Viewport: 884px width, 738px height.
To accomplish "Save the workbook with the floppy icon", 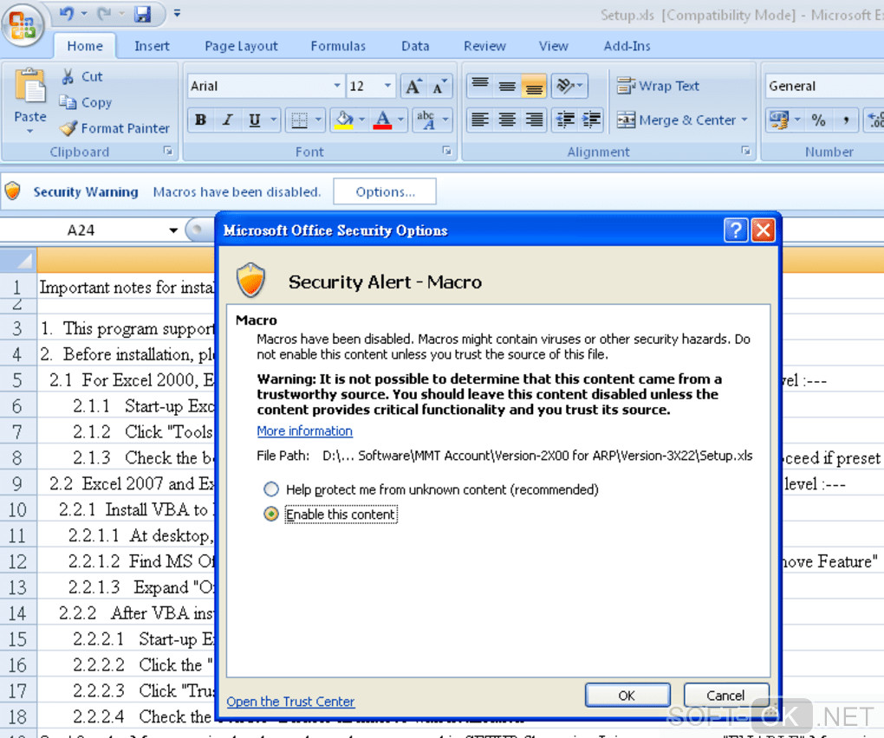I will point(143,14).
